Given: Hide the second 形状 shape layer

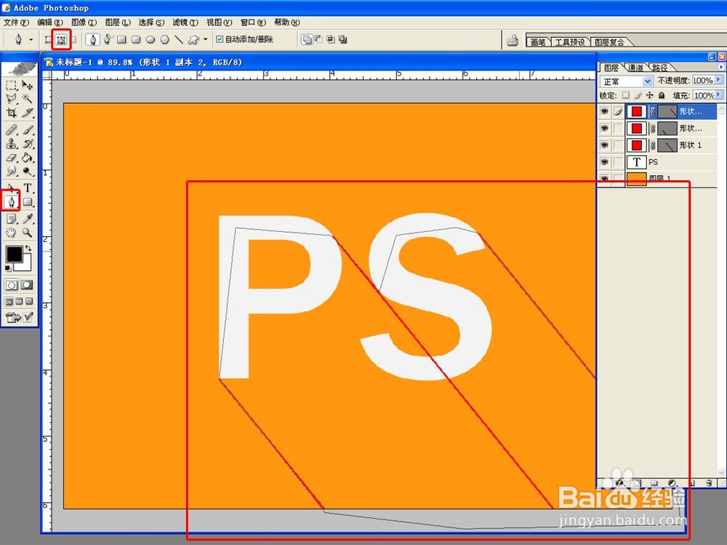Looking at the screenshot, I should [x=604, y=128].
